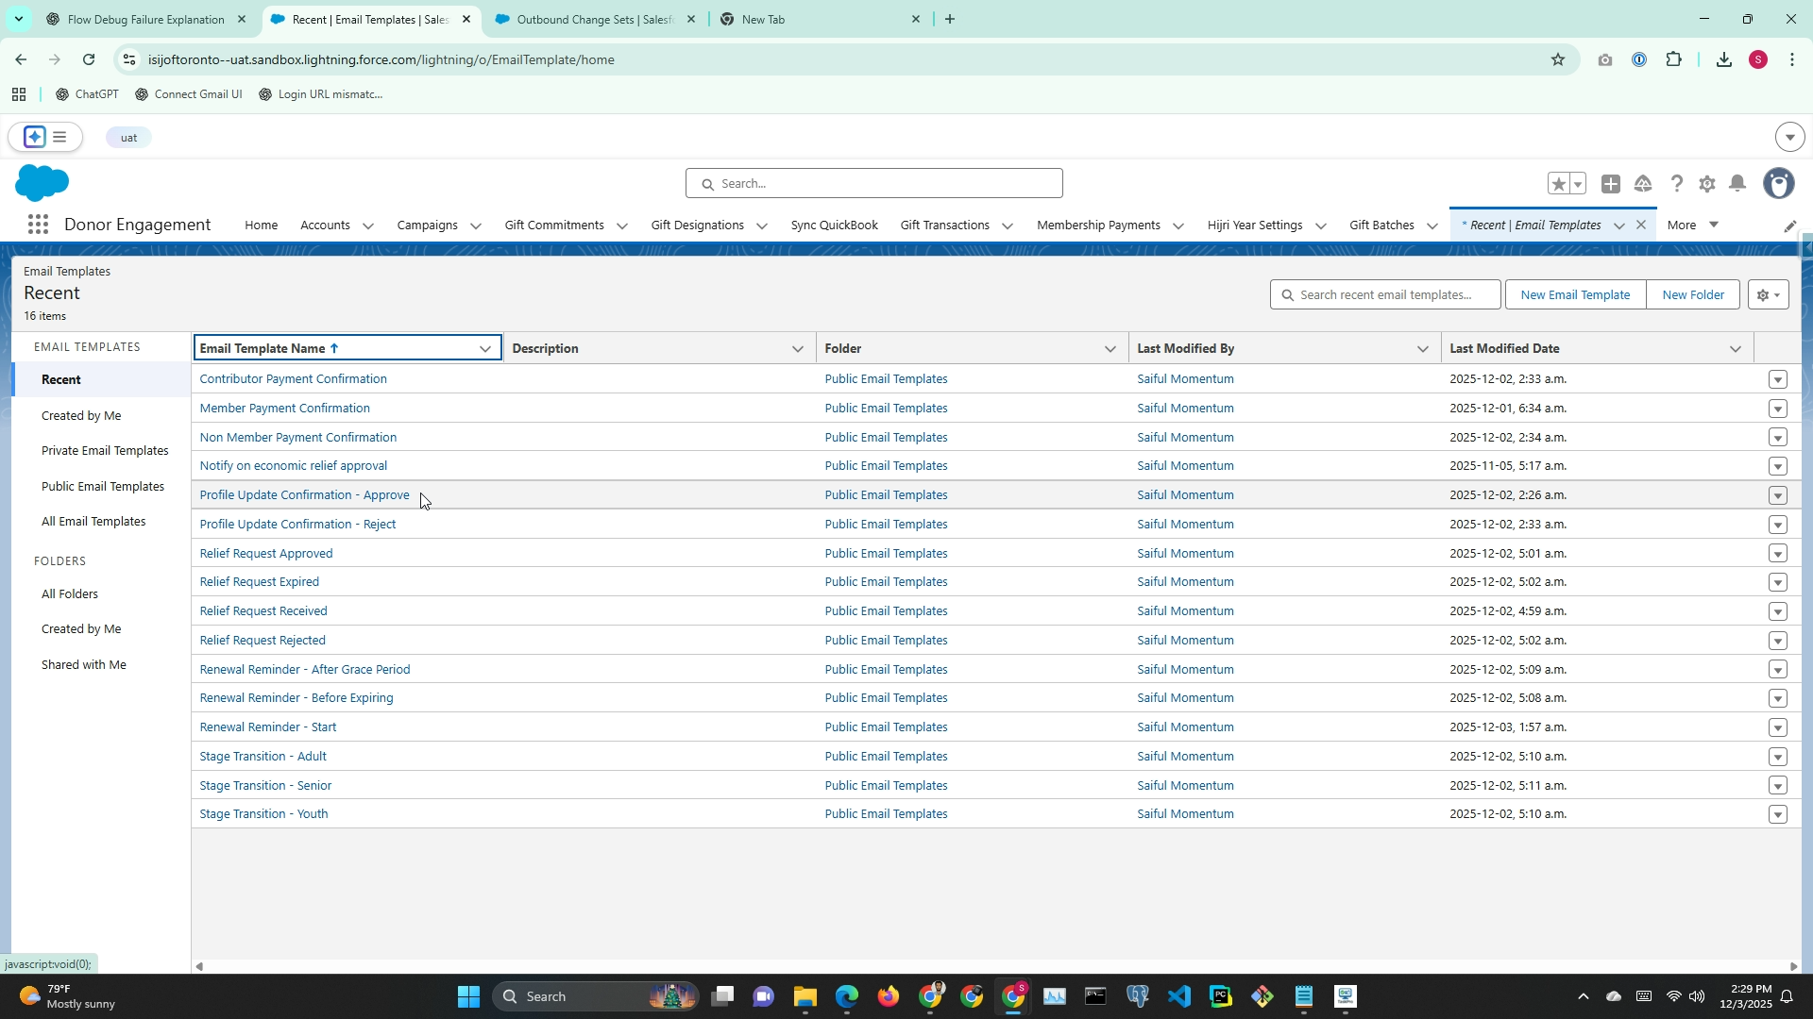Screen dimensions: 1813x1019
Task: Open the Renewal Reminder - Start template link
Action: pyautogui.click(x=268, y=727)
